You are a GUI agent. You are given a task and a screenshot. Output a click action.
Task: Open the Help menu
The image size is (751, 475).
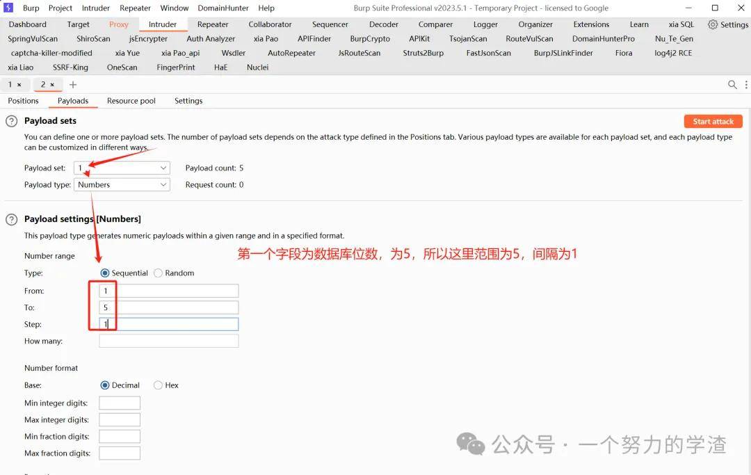tap(266, 8)
